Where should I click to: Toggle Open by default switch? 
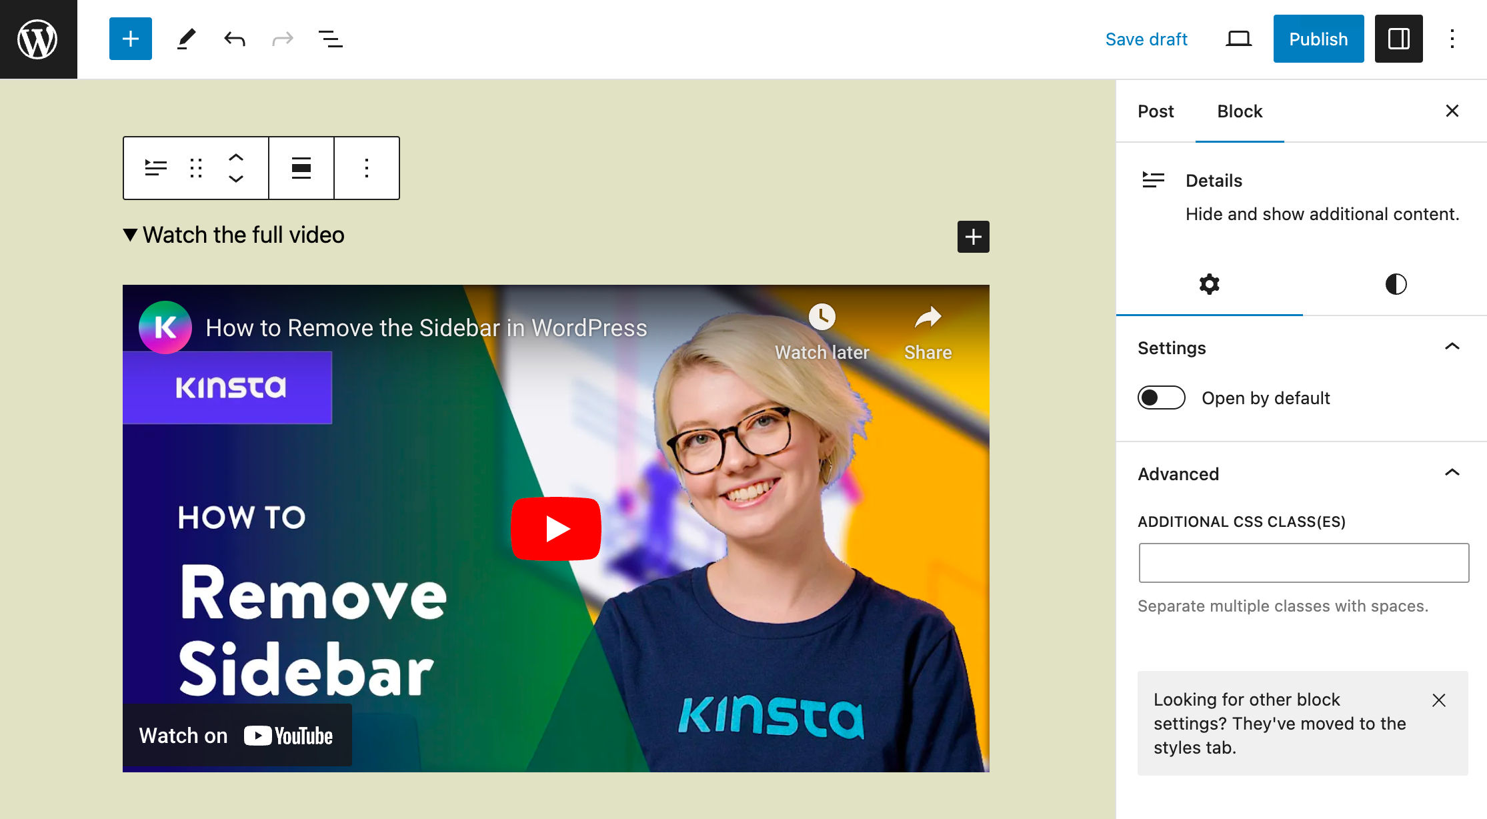[x=1161, y=398]
